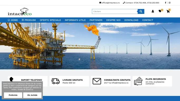Open INFORMATII UTILE menu item
Viewport: 180px width, 101px height.
point(75,20)
